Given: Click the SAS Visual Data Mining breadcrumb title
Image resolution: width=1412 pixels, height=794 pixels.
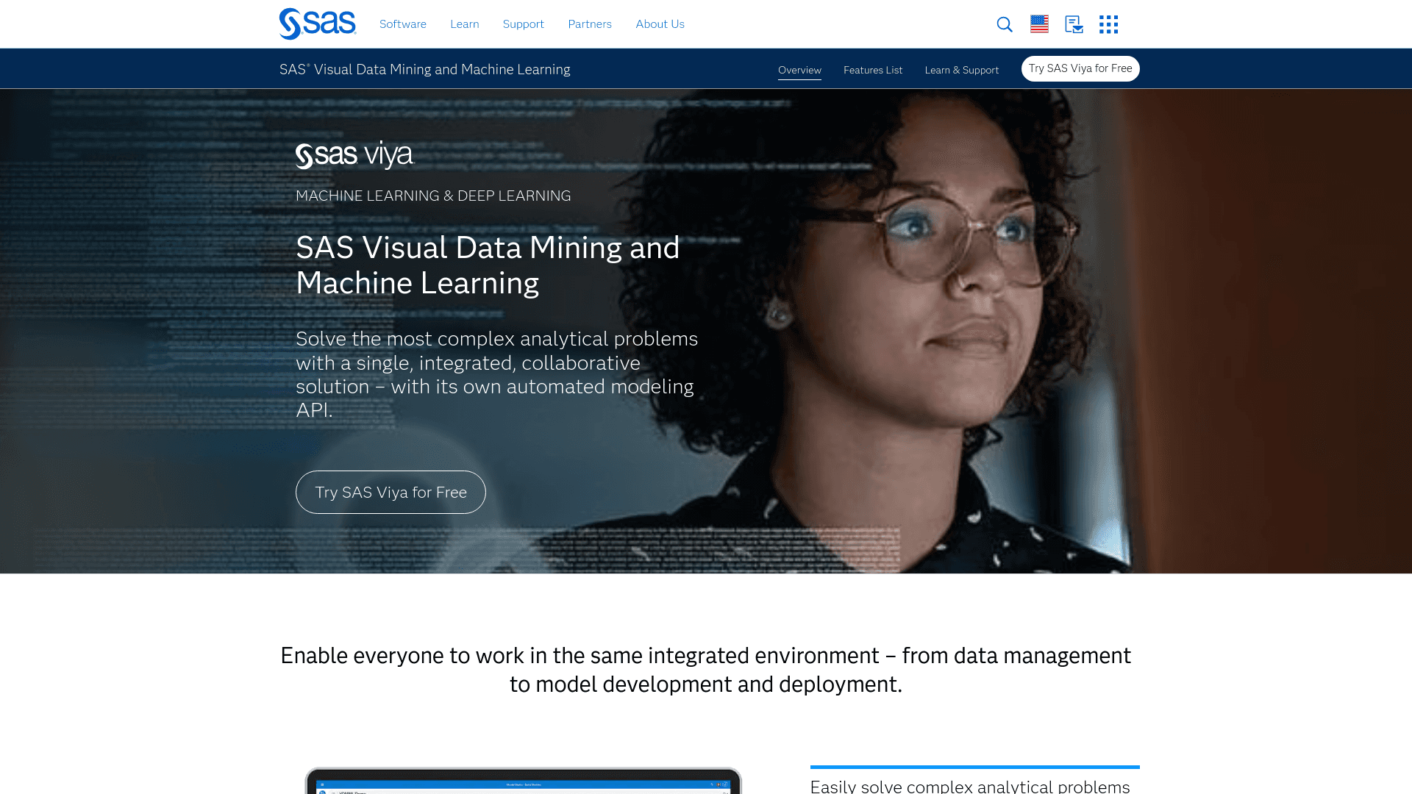Looking at the screenshot, I should click(425, 68).
